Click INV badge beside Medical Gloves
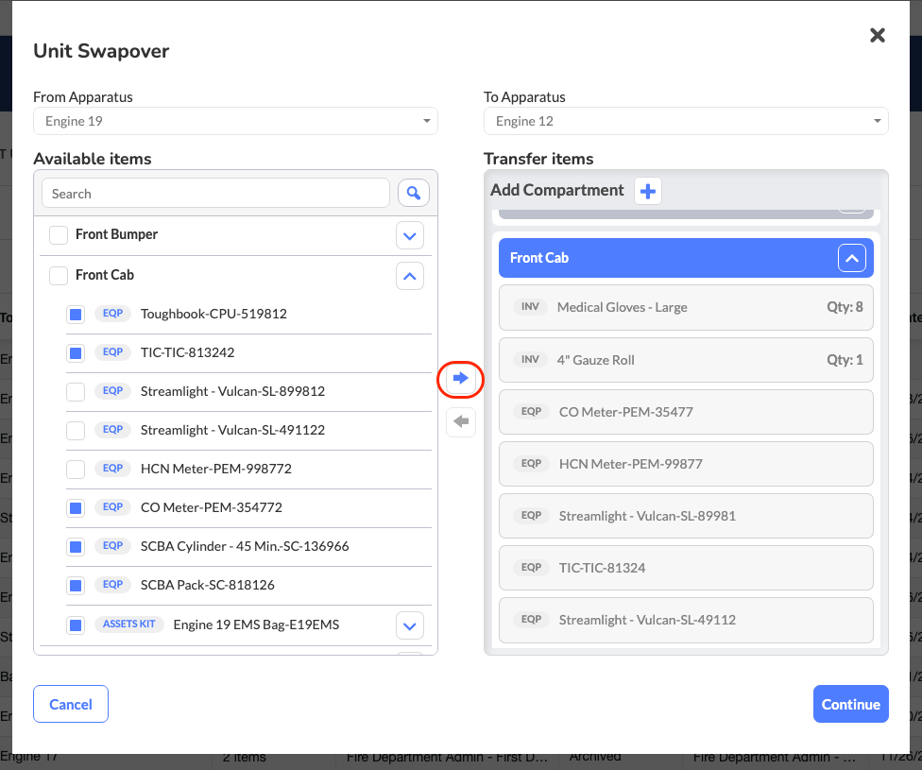Screen dimensions: 922x770 tap(530, 307)
